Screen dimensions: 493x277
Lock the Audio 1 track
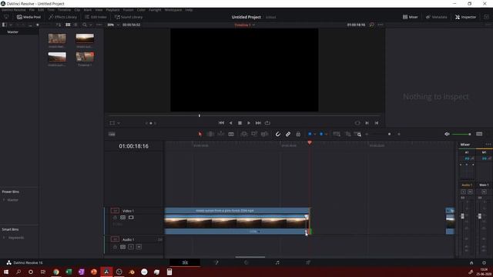pos(115,247)
